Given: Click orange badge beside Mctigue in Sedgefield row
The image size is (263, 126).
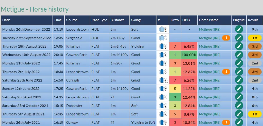Looking at the screenshot, I should [x=226, y=38].
